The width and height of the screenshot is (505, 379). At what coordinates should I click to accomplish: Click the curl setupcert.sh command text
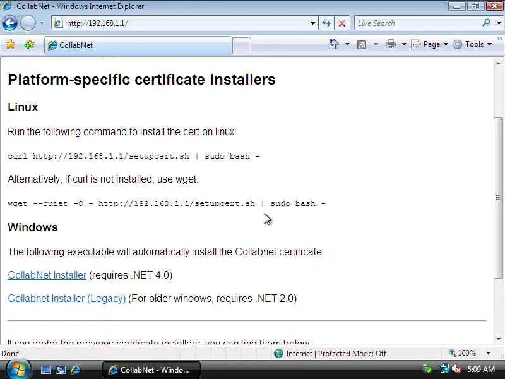134,156
